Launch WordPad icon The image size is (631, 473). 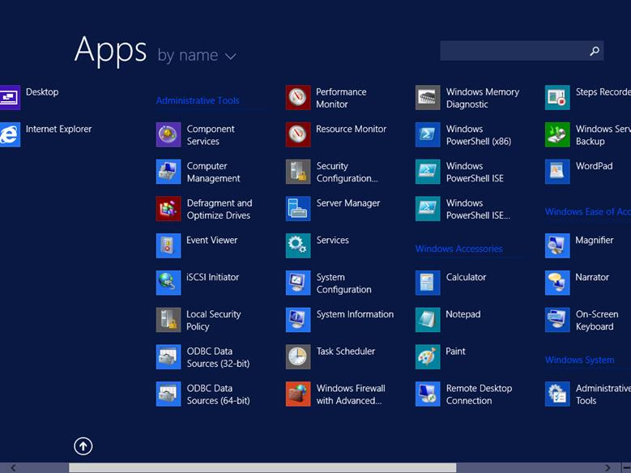coord(557,172)
